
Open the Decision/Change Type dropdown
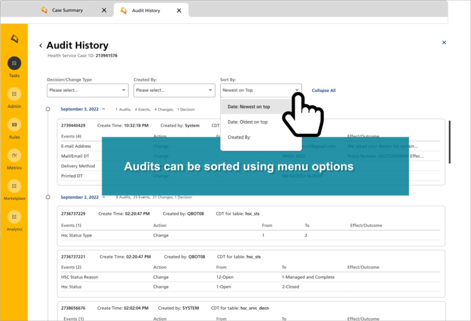coord(88,90)
